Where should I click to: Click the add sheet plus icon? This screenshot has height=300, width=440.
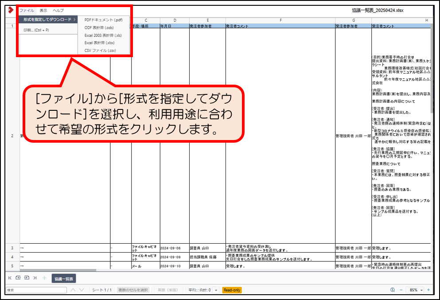click(x=44, y=278)
